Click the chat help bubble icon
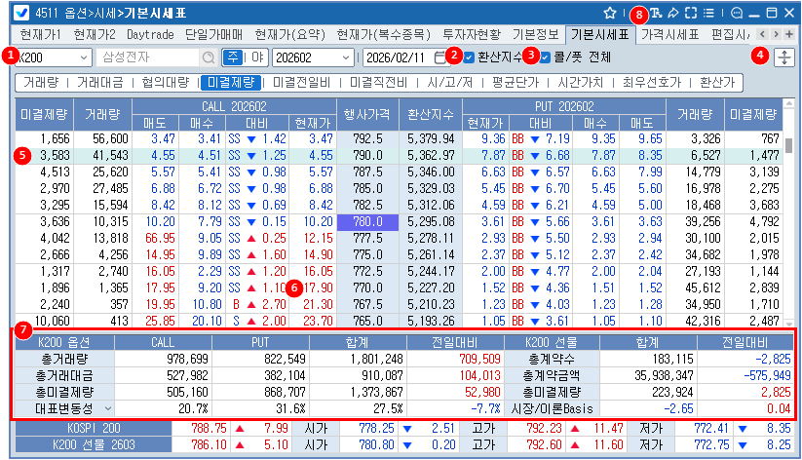 [x=737, y=13]
